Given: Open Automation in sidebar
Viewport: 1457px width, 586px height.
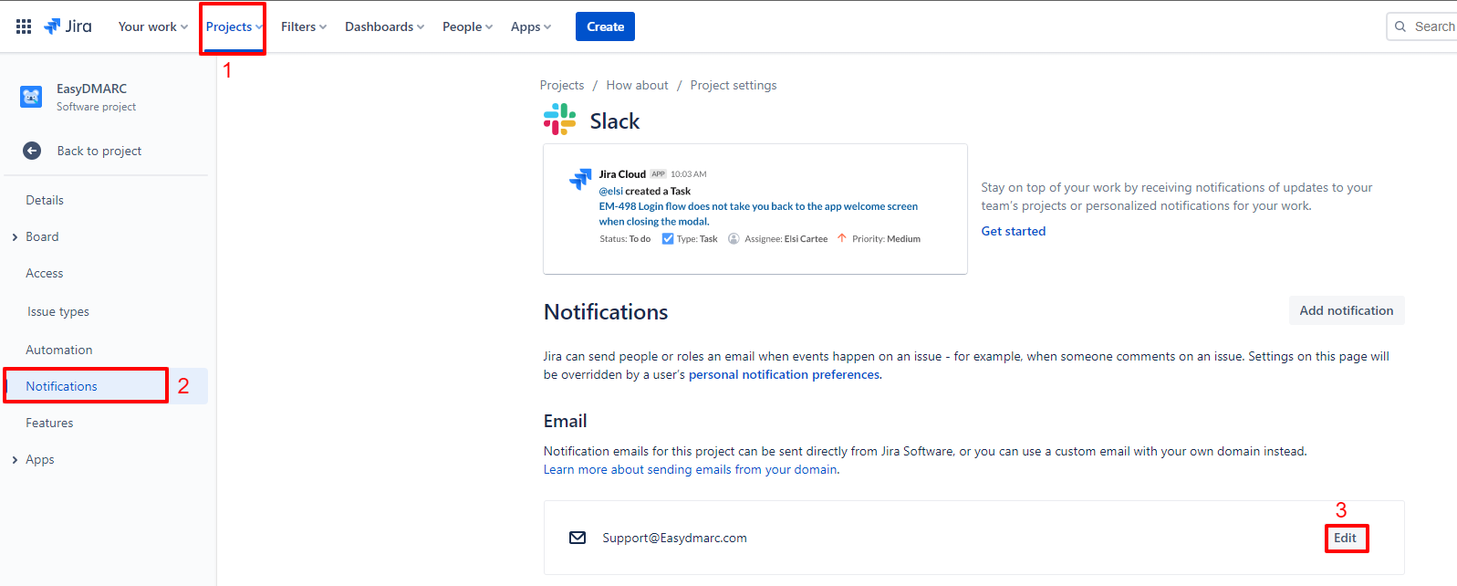Looking at the screenshot, I should pos(59,350).
